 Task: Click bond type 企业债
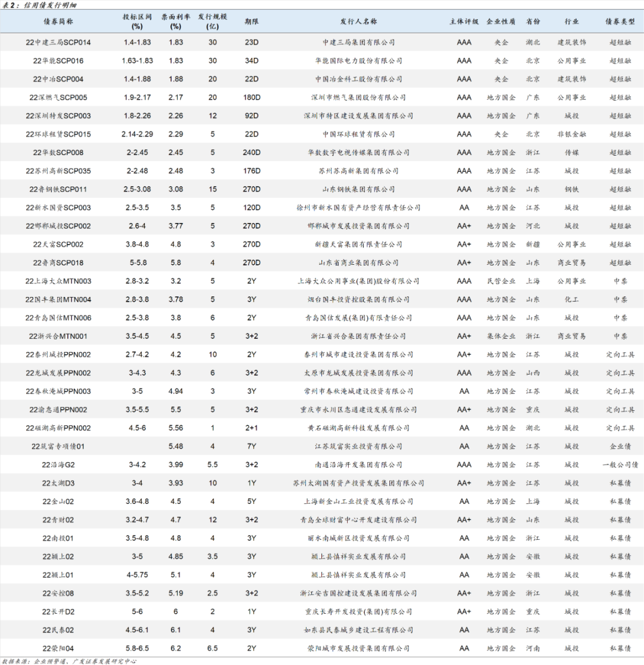click(x=620, y=446)
